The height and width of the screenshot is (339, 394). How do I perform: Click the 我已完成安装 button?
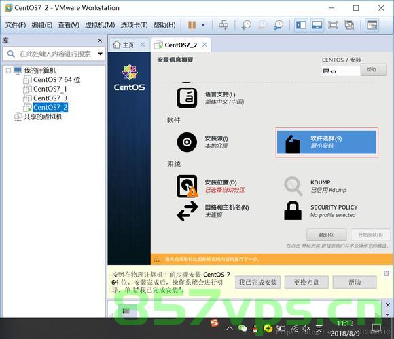point(258,282)
